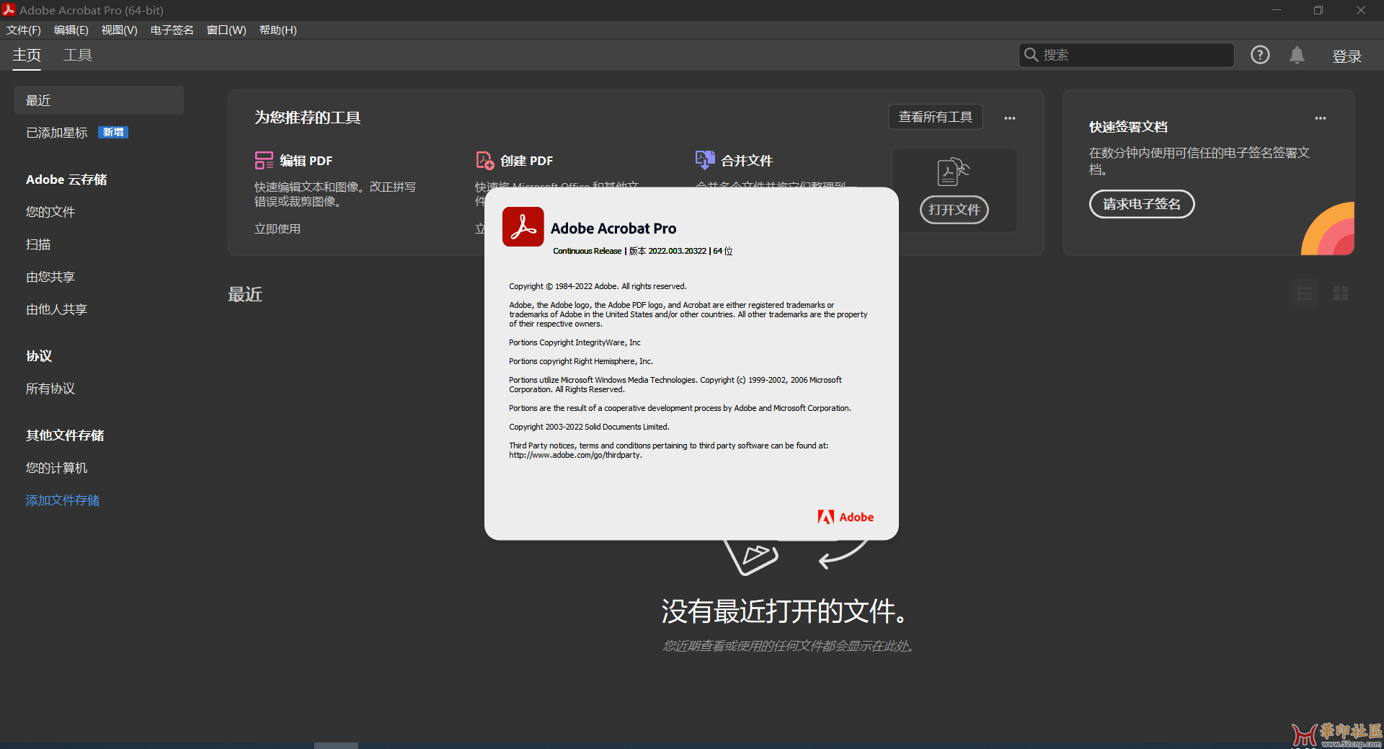
Task: Switch recent files to grid view
Action: coord(1341,293)
